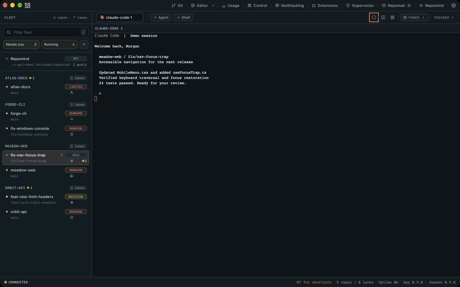Open the Editor view
This screenshot has height=287, width=460.
(x=199, y=5)
